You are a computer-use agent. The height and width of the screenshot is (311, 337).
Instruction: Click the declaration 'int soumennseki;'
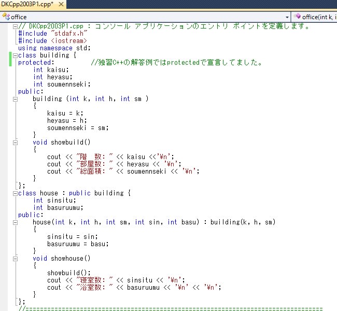pyautogui.click(x=62, y=84)
